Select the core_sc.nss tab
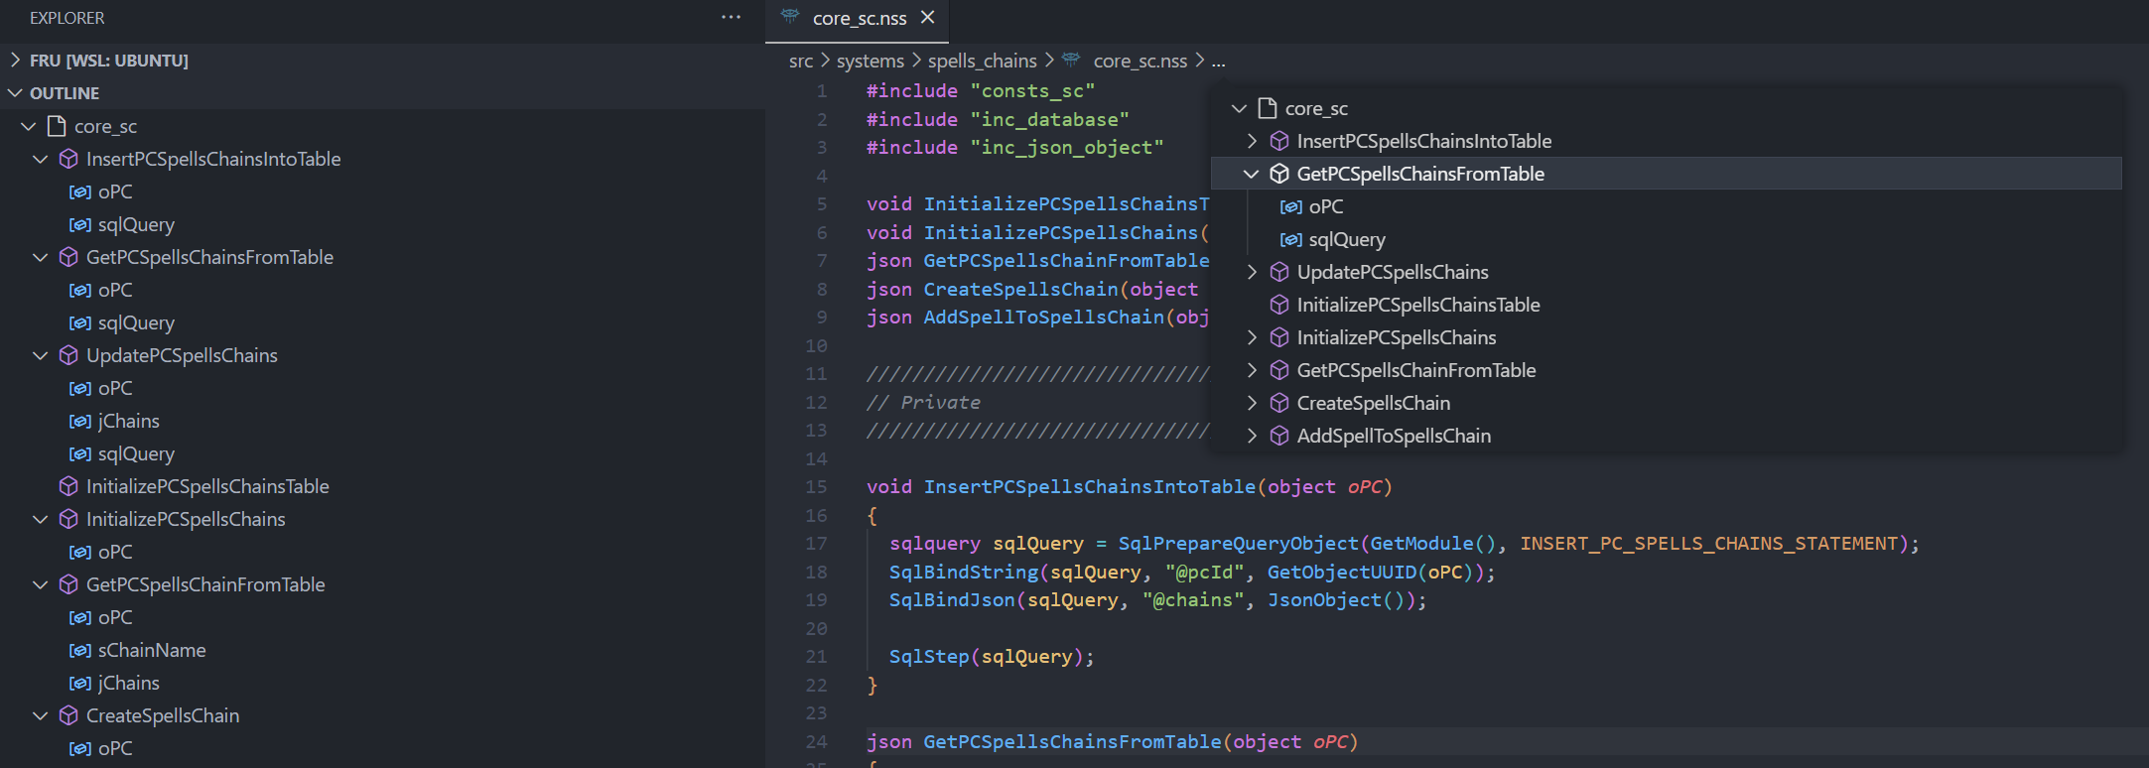This screenshot has width=2149, height=768. point(858,18)
